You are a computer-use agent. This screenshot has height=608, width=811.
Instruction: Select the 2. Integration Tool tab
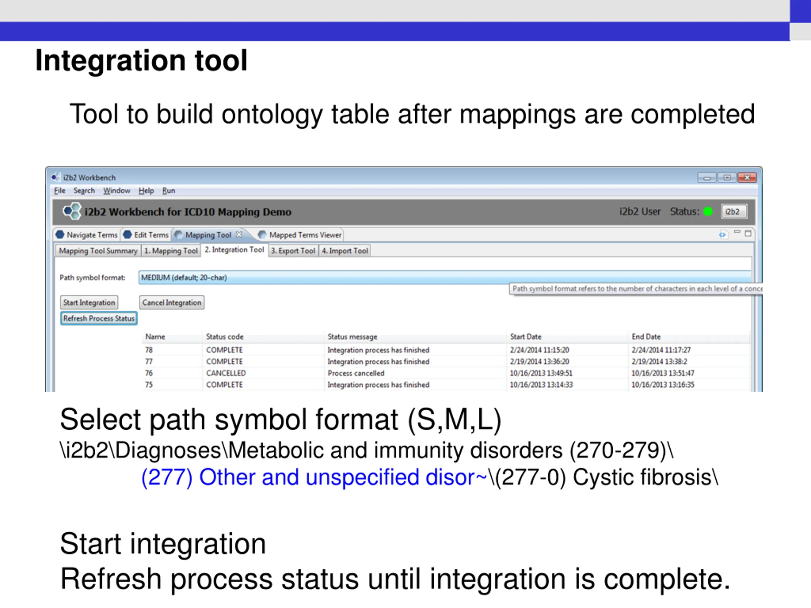pyautogui.click(x=234, y=250)
